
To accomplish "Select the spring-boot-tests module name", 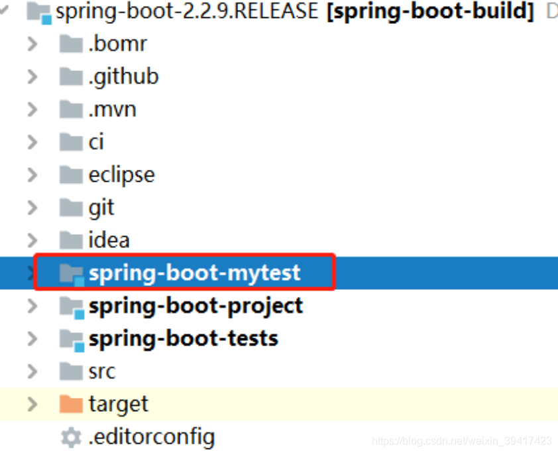I will tap(184, 339).
